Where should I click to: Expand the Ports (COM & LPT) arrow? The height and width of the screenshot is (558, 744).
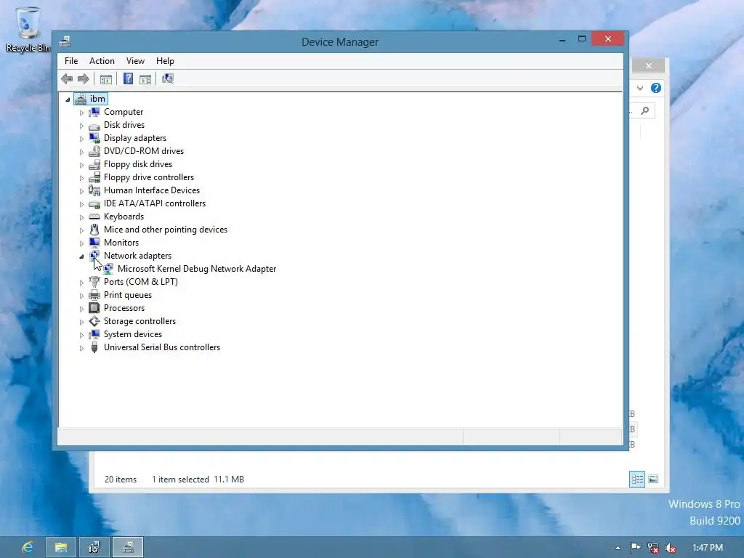tap(81, 283)
